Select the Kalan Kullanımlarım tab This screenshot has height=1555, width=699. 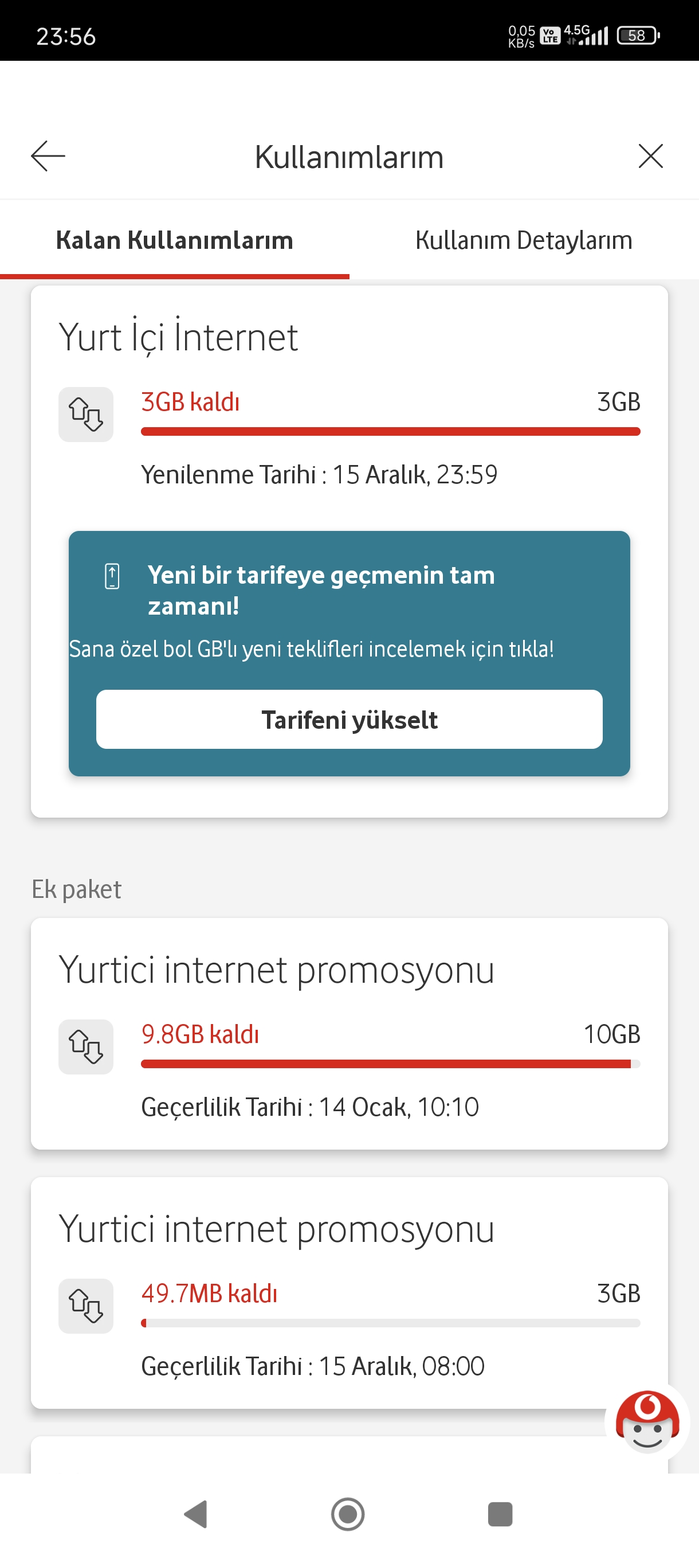pos(174,240)
